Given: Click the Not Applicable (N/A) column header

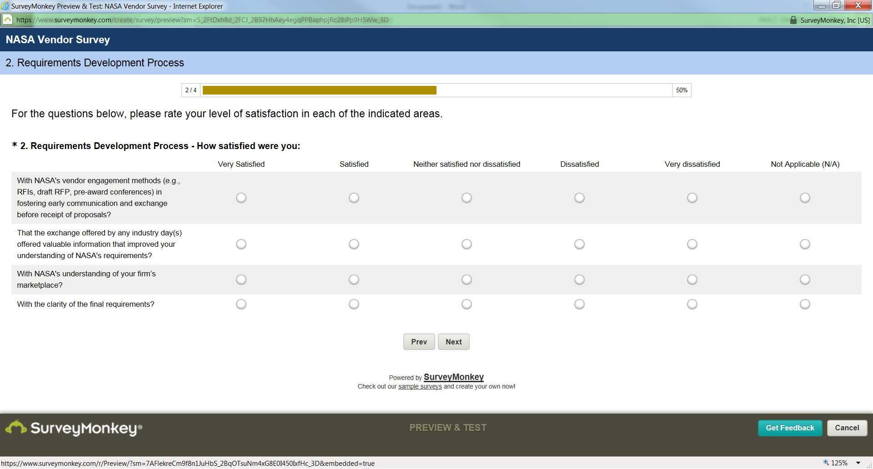Looking at the screenshot, I should [x=805, y=164].
